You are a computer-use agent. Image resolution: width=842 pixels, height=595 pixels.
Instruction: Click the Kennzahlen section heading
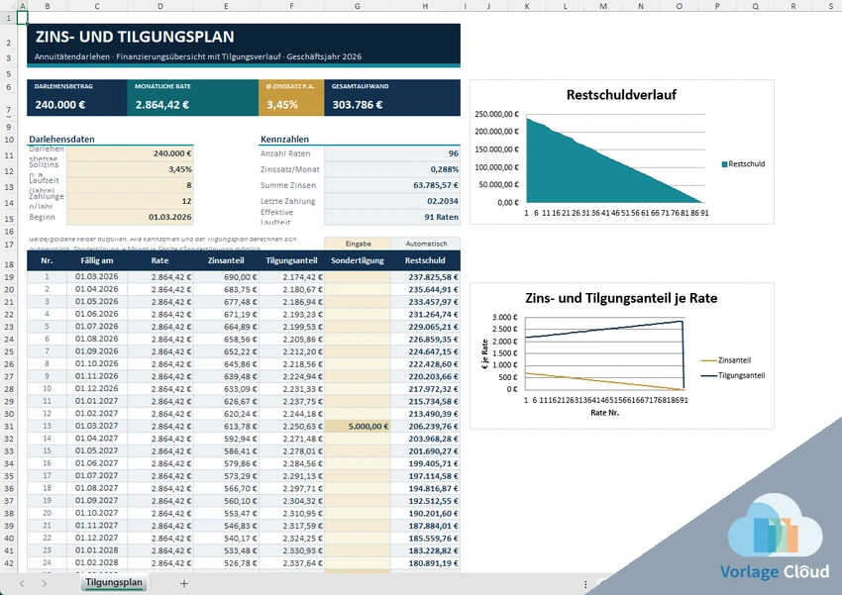(284, 140)
